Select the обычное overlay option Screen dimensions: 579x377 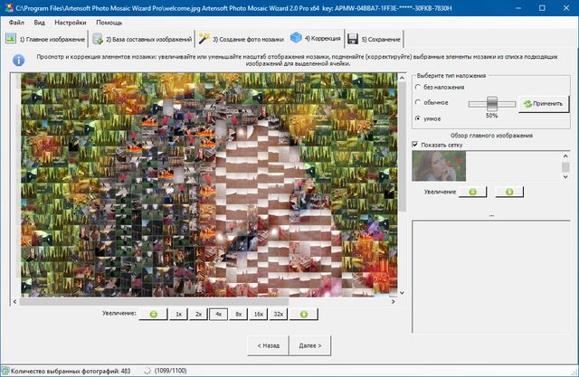pyautogui.click(x=417, y=102)
